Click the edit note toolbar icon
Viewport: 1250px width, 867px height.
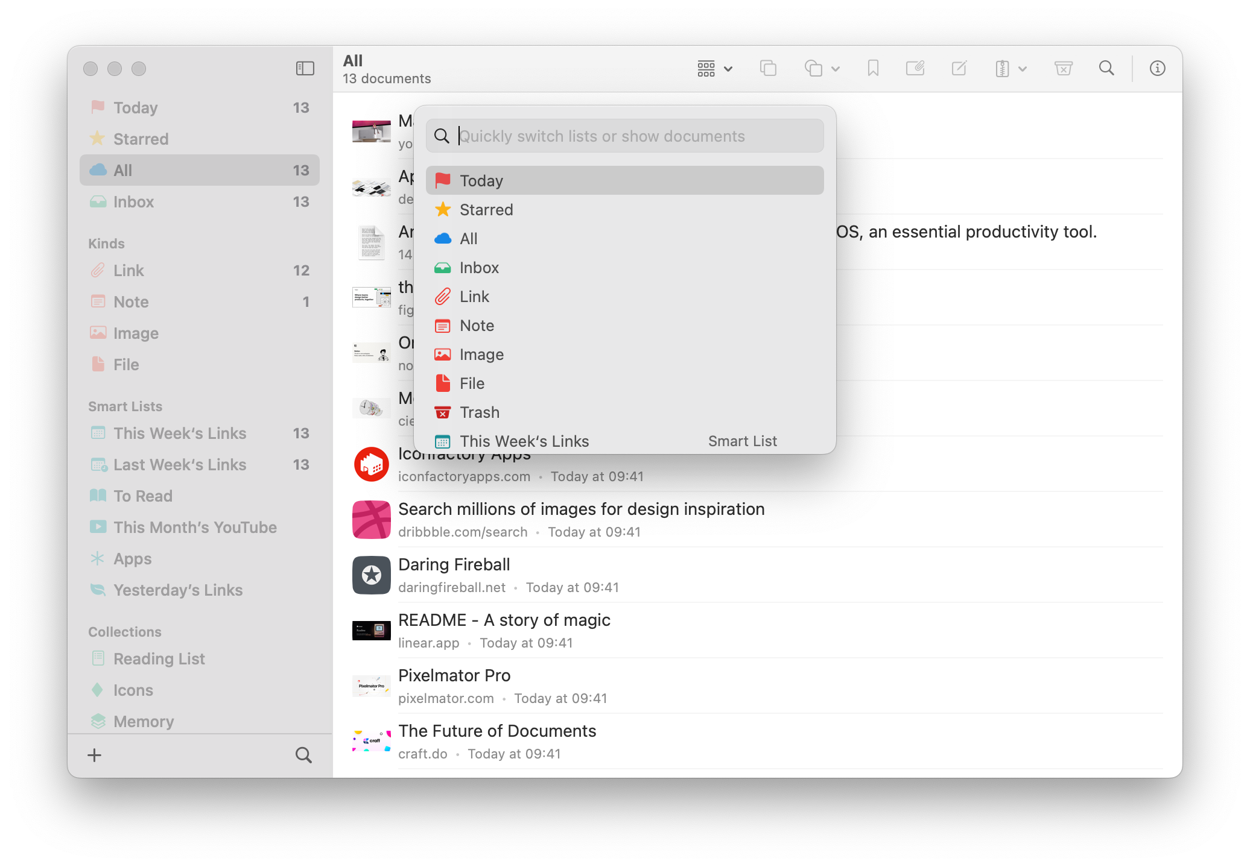(959, 69)
